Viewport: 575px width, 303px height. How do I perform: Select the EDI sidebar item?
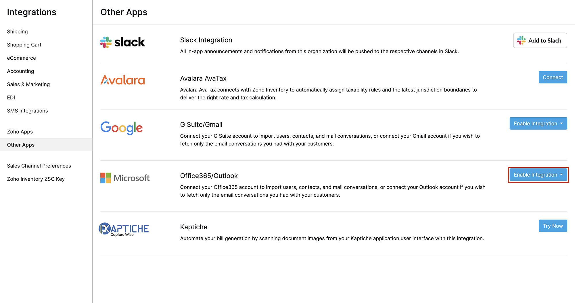pos(11,97)
